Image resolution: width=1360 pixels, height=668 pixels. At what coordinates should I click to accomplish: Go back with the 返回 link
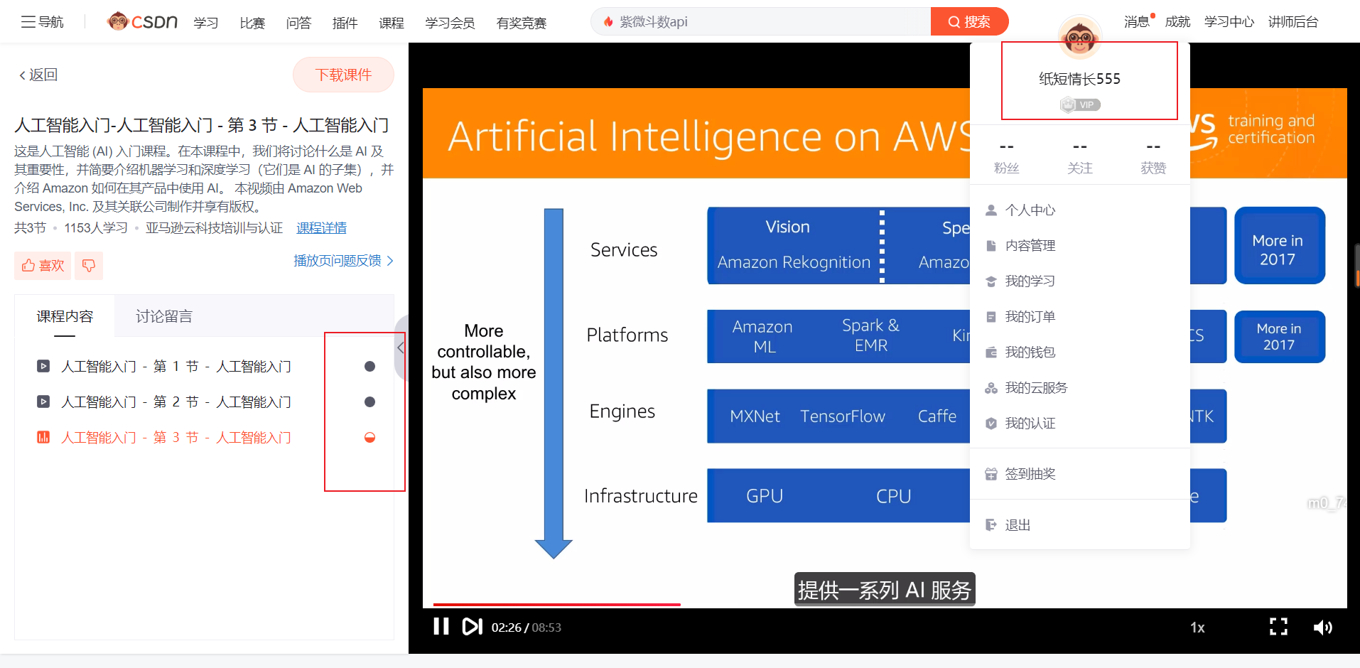(38, 75)
